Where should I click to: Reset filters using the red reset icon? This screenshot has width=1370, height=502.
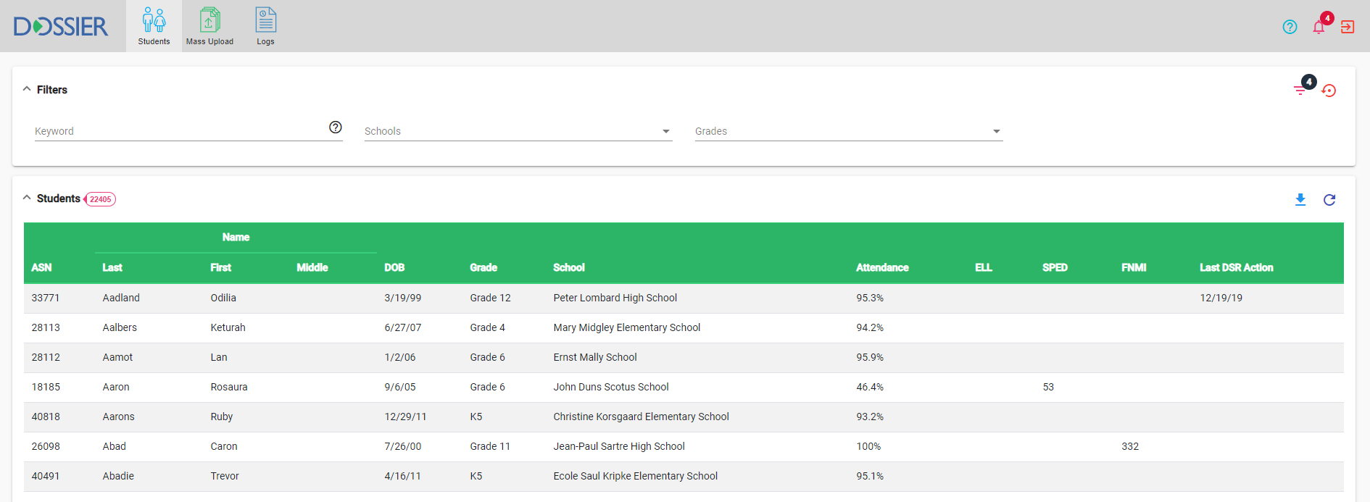1329,91
